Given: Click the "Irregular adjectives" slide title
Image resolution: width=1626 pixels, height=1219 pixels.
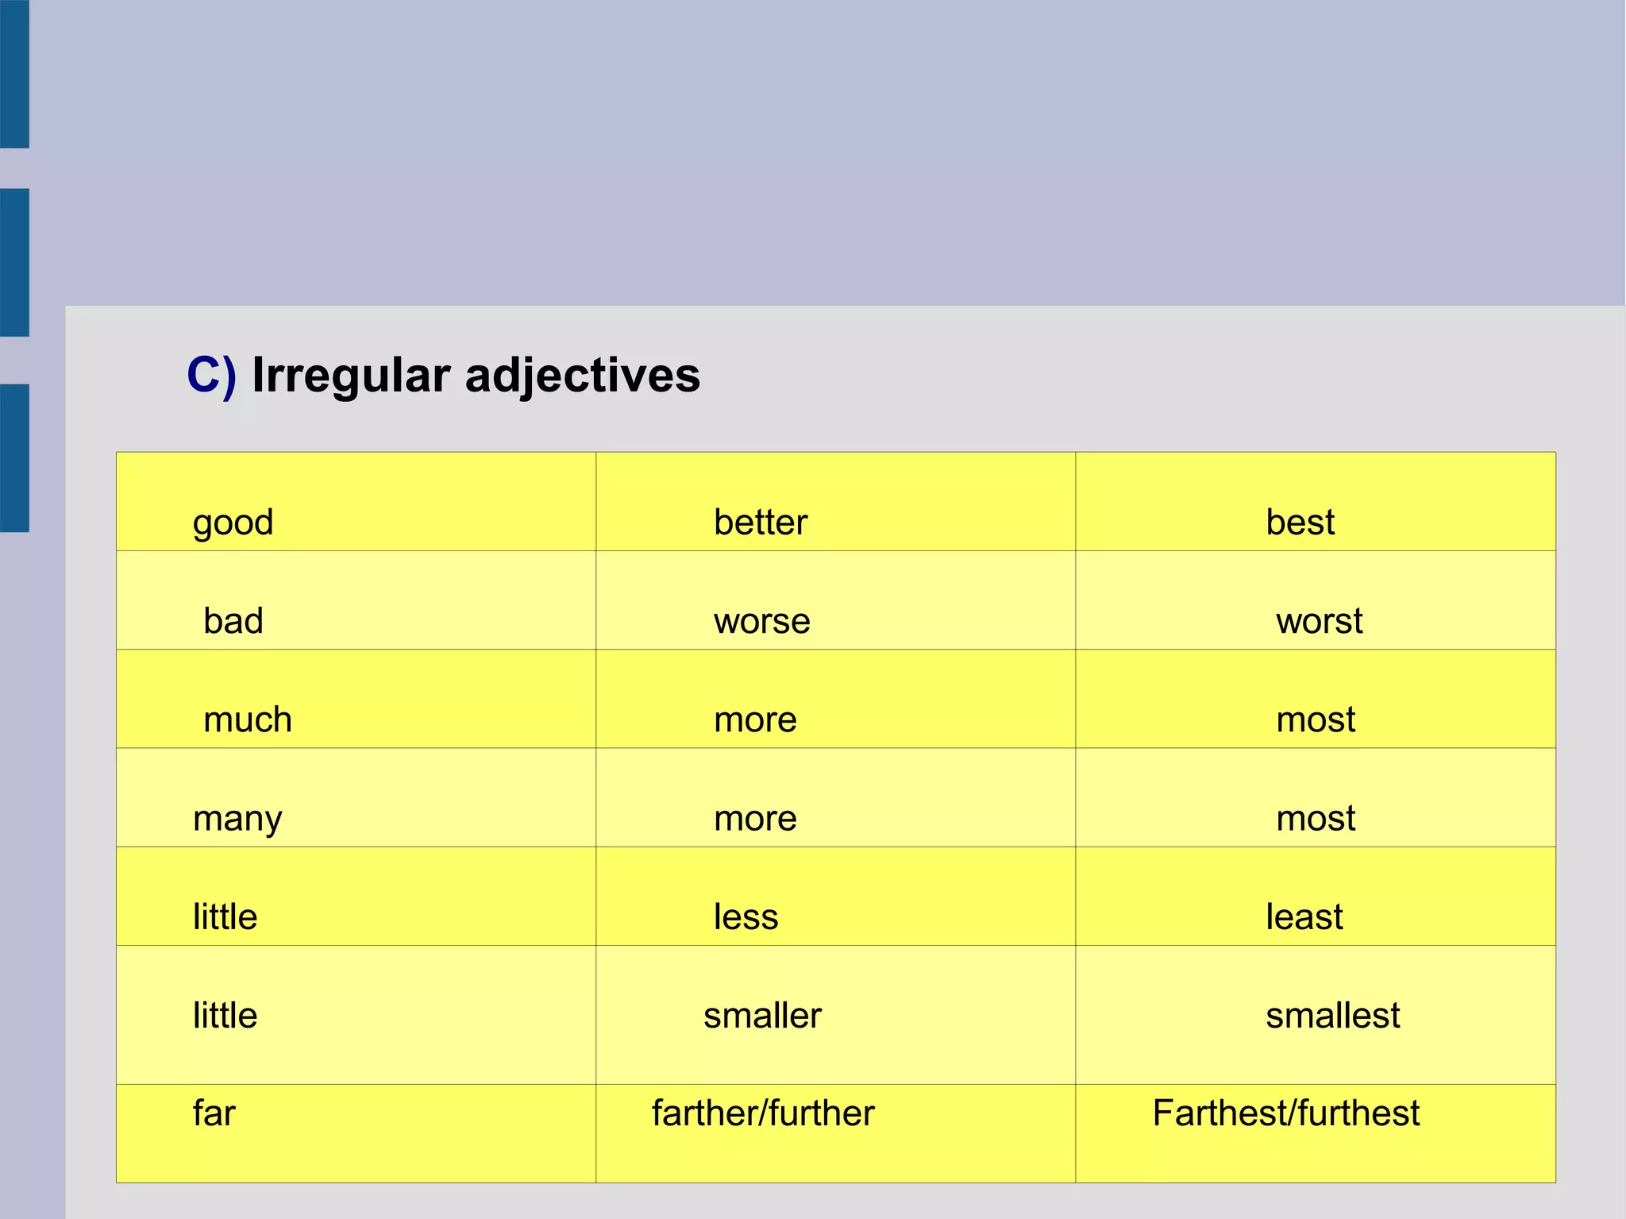Looking at the screenshot, I should [x=476, y=375].
